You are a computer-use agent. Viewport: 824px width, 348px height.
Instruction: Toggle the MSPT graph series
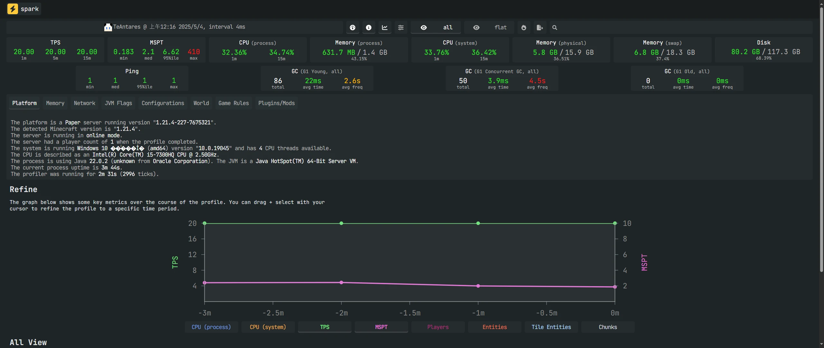click(x=381, y=327)
